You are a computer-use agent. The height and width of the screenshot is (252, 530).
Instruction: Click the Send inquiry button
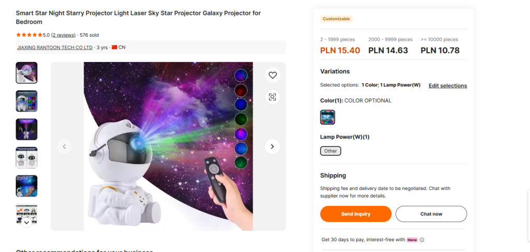[356, 214]
